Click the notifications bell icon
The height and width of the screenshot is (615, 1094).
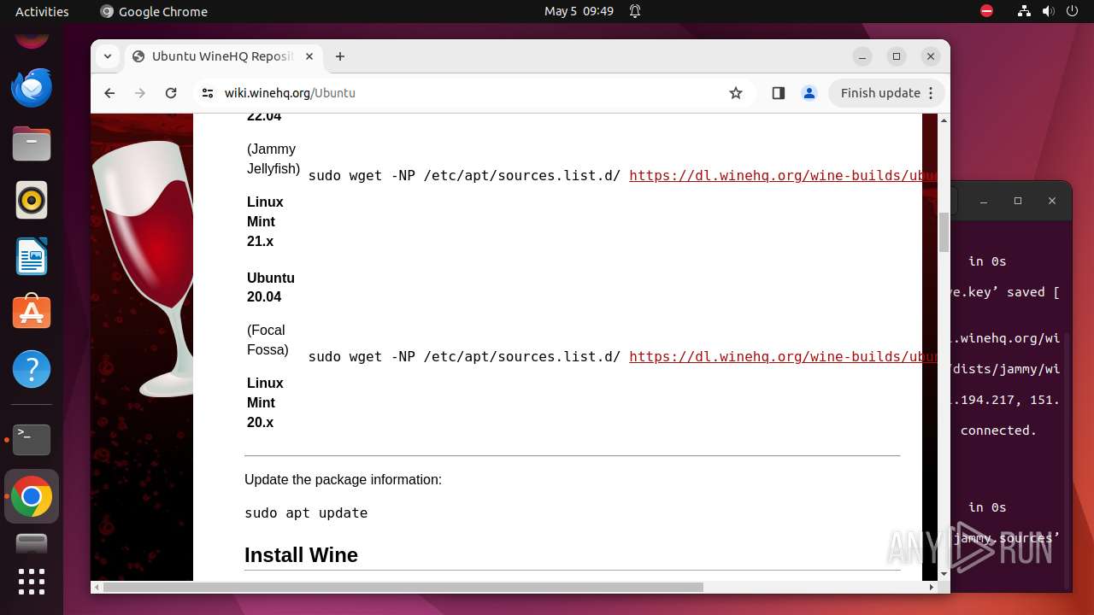click(x=635, y=11)
